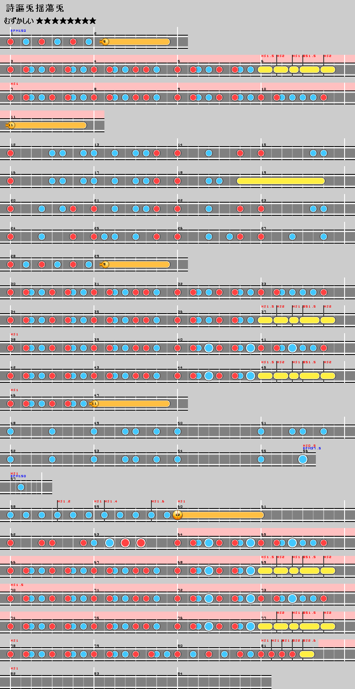
Task: Click the balloon note in measure 29
Action: pyautogui.click(x=104, y=264)
